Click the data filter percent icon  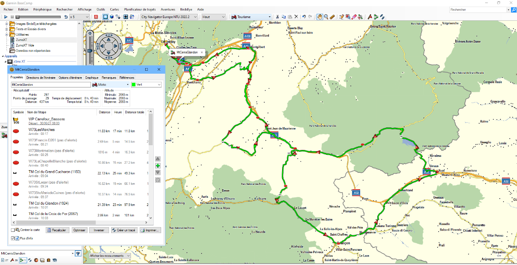click(x=118, y=17)
